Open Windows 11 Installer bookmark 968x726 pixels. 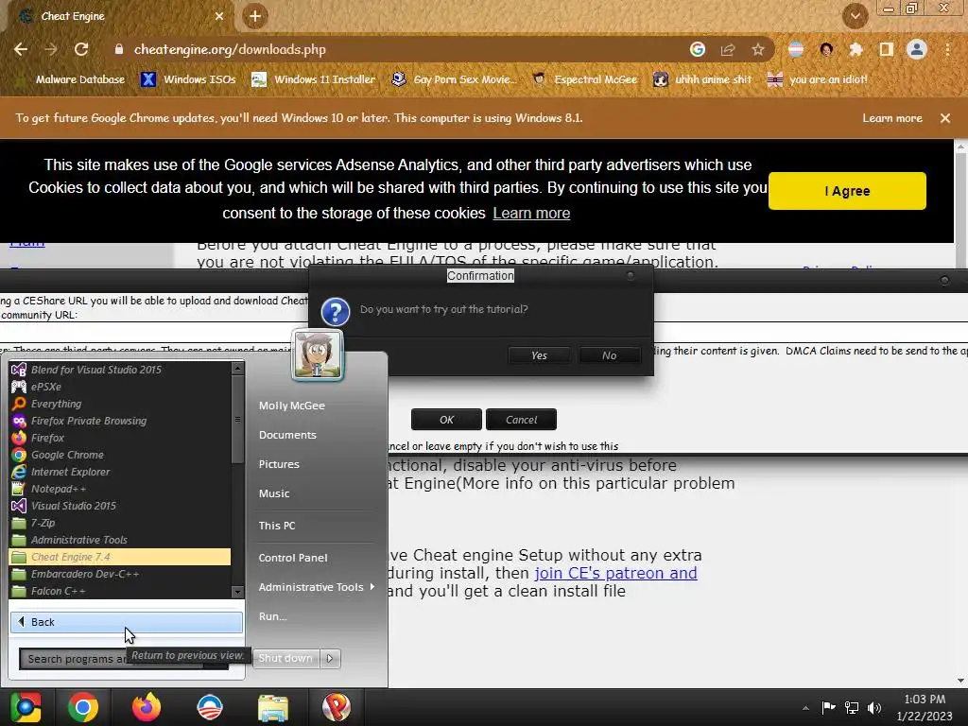coord(314,79)
